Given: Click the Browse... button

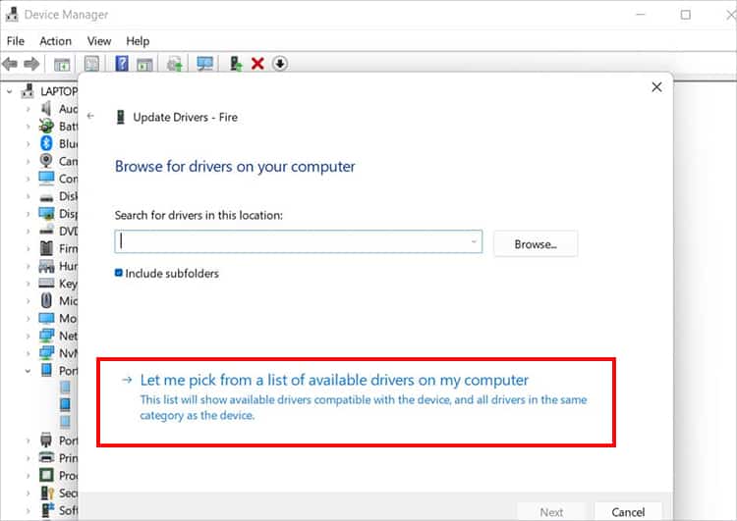Looking at the screenshot, I should (536, 243).
